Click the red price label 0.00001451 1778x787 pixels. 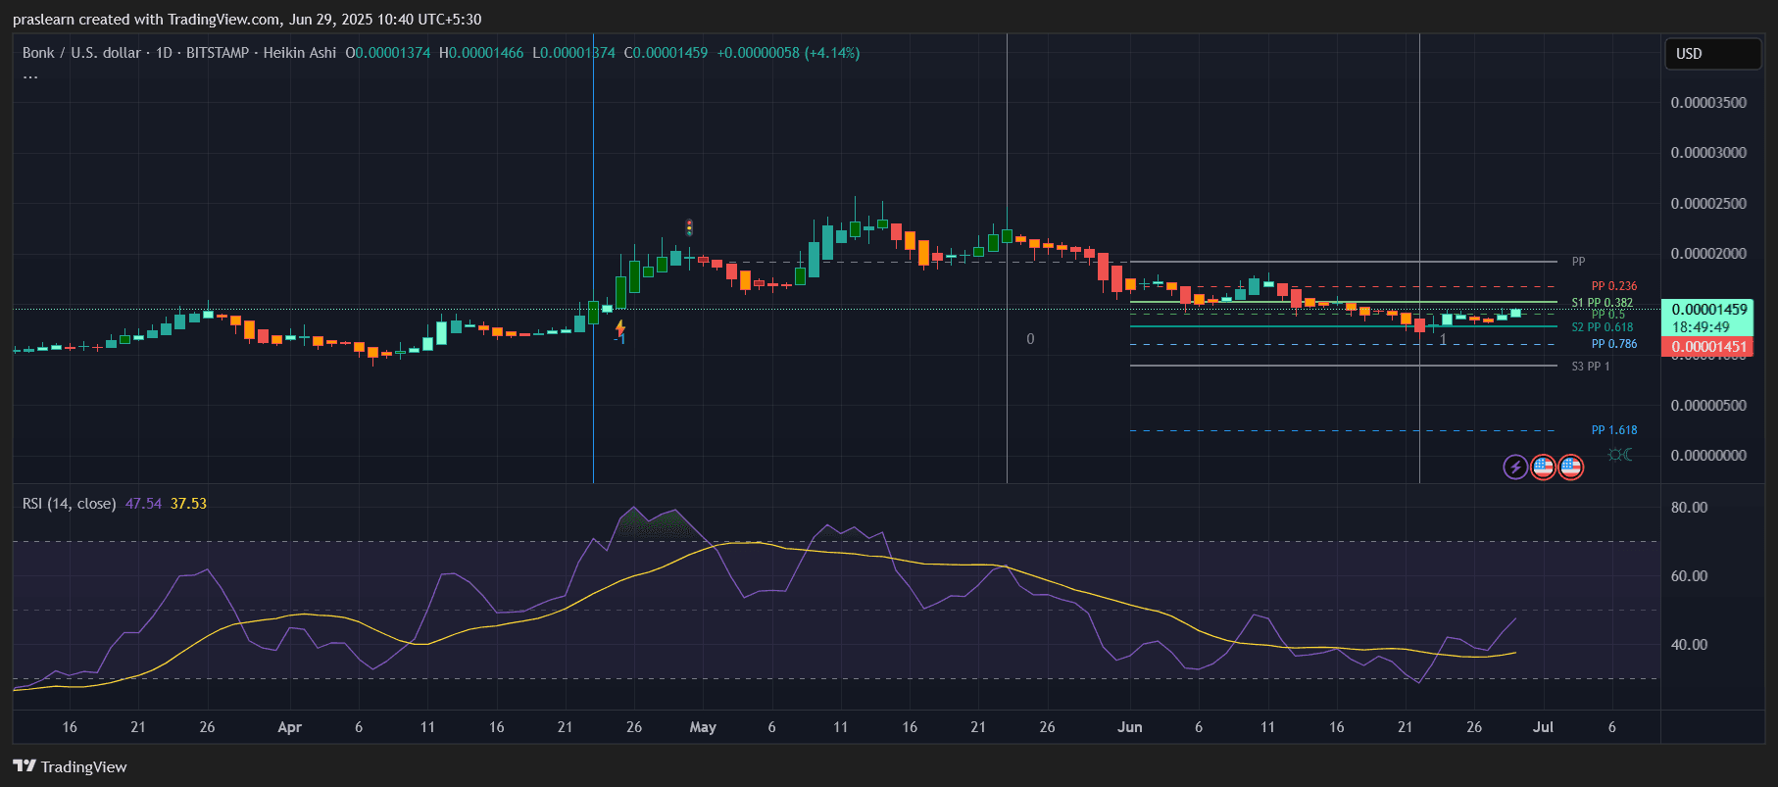click(x=1709, y=347)
